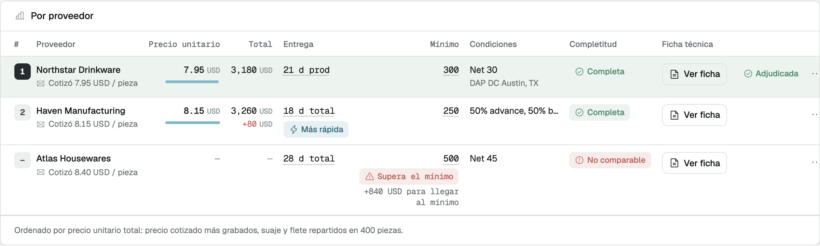
Task: Click the 18 d total delivery value
Action: click(309, 111)
